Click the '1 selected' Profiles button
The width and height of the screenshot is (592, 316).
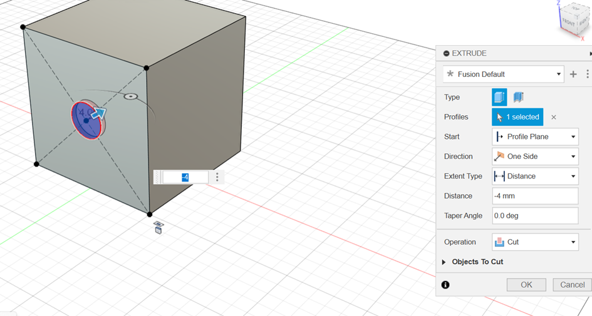(517, 117)
